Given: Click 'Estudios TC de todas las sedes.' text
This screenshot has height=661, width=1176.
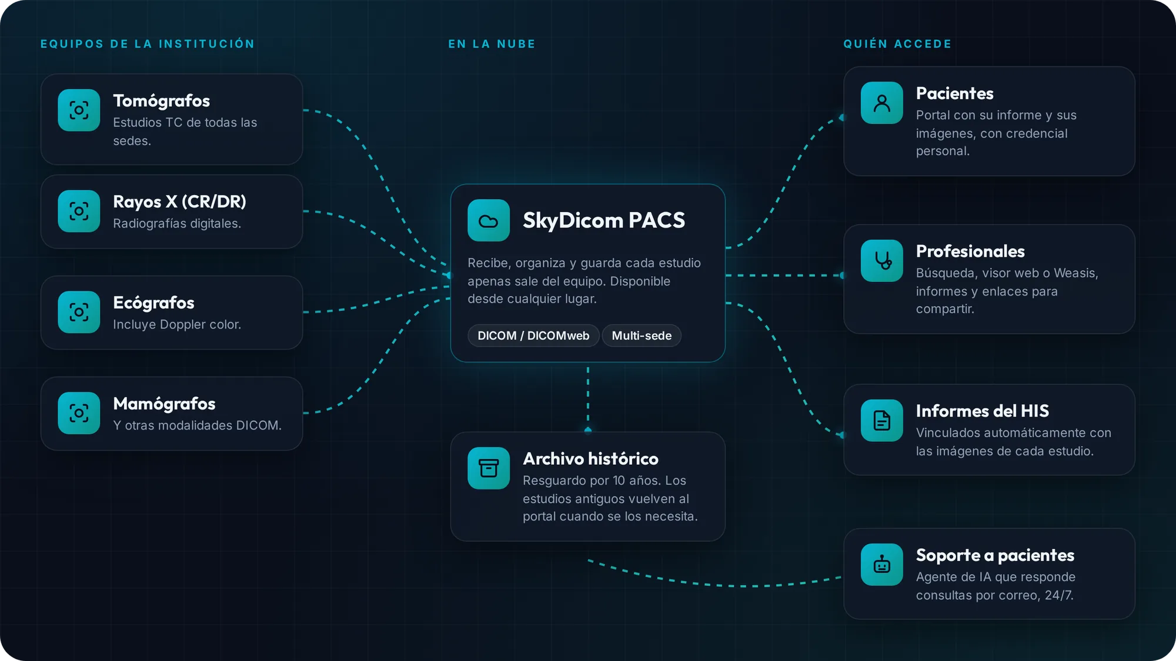Looking at the screenshot, I should [185, 132].
